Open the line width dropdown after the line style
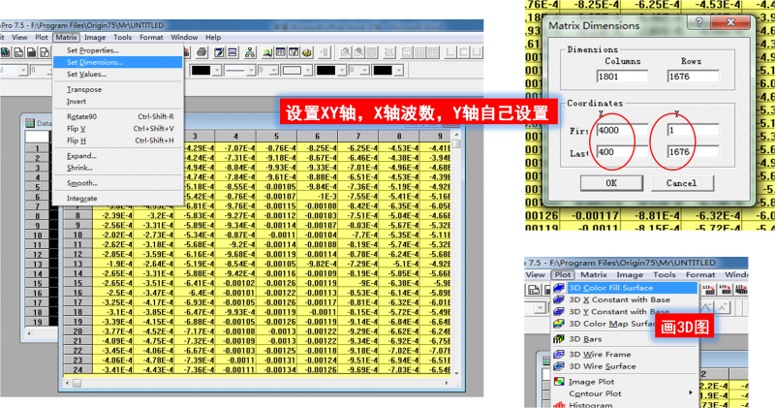The image size is (775, 408). point(274,70)
